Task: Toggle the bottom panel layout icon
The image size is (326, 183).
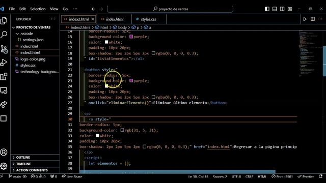Action: [275, 9]
